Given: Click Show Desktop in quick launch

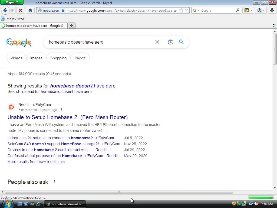Looking at the screenshot, I should click(x=19, y=204).
